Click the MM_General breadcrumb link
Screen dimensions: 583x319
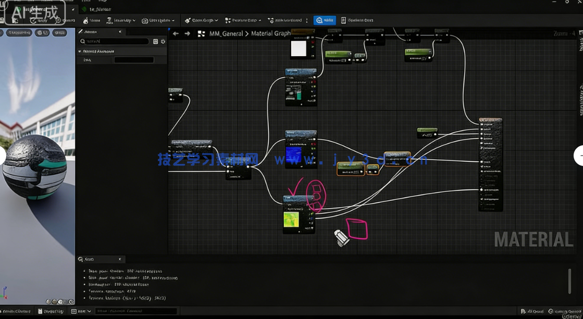[x=226, y=34]
